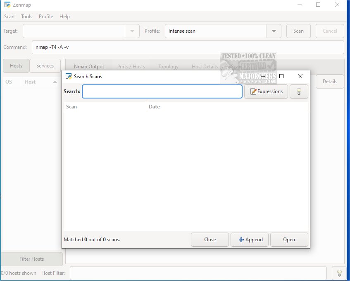Click the lightbulb icon beside Host Filter
This screenshot has width=350, height=281.
[x=339, y=273]
